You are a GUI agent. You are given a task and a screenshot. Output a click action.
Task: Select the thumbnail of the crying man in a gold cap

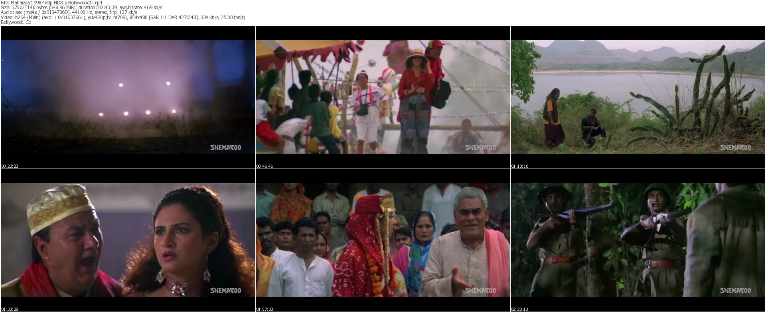128,240
